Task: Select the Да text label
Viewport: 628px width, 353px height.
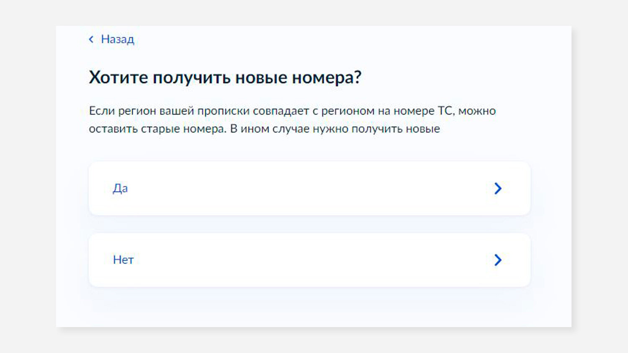Action: [x=120, y=188]
